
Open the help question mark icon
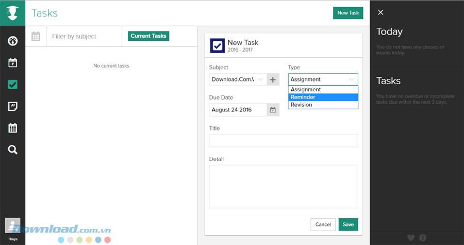tap(423, 238)
